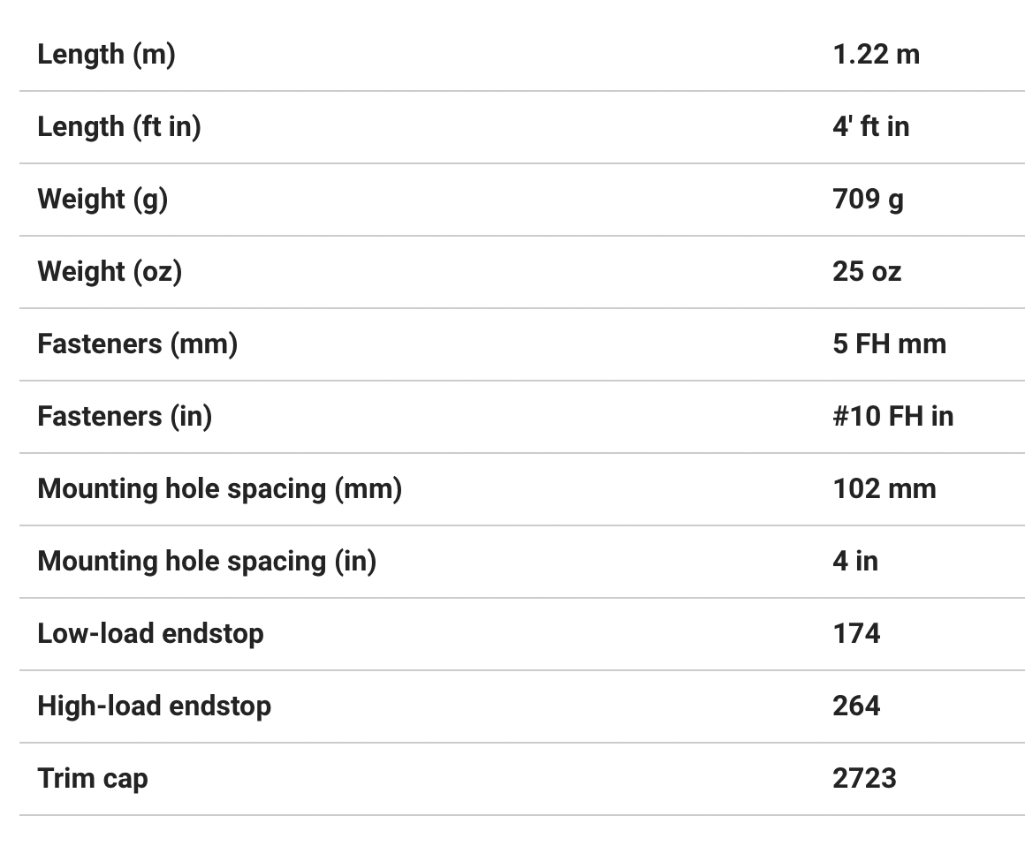Select the 4 in spacing value

(x=855, y=562)
